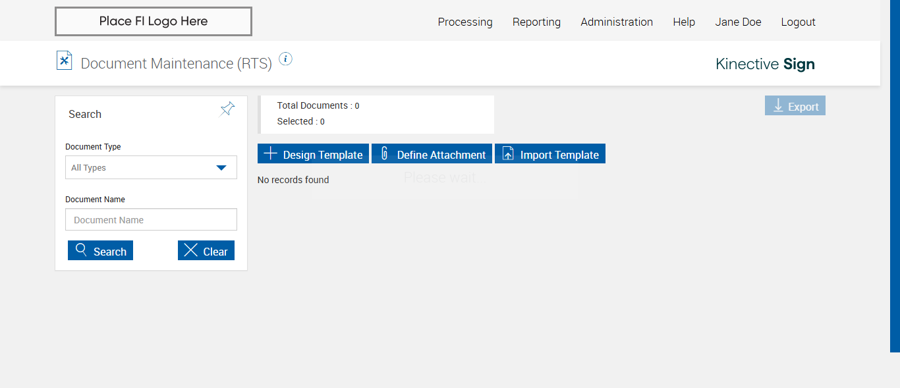Viewport: 900px width, 388px height.
Task: Open the Reporting menu
Action: [536, 22]
